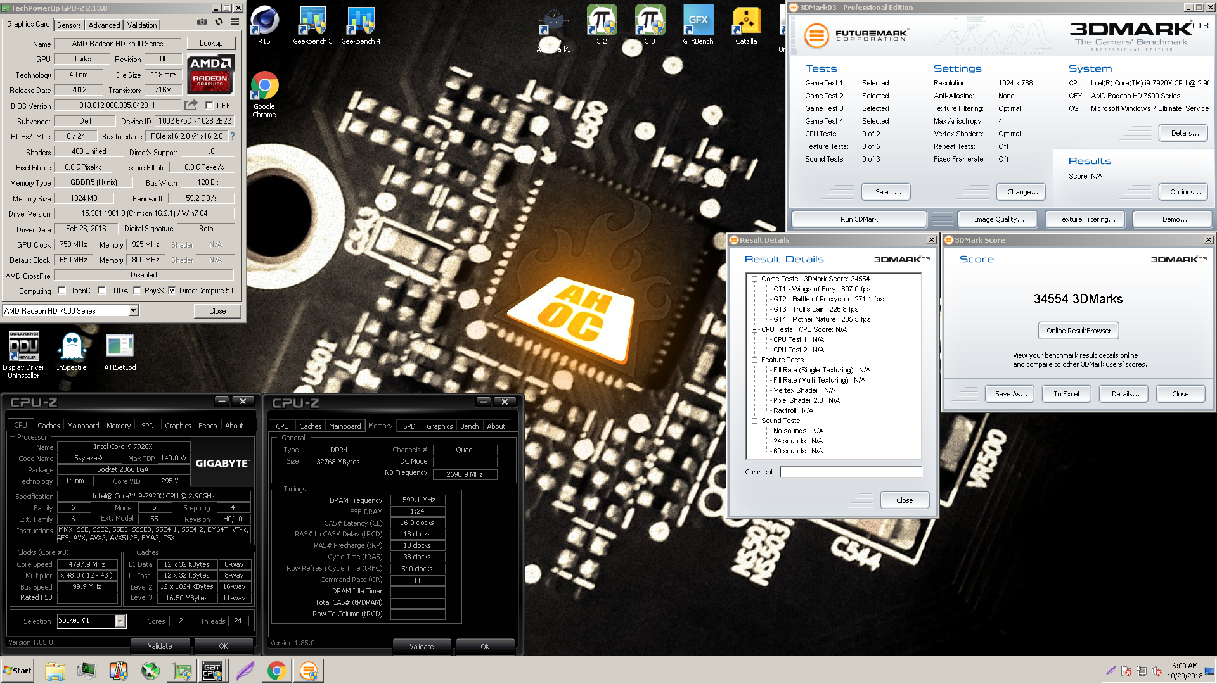Click the Save As... button
This screenshot has height=684, width=1217.
pyautogui.click(x=1010, y=394)
